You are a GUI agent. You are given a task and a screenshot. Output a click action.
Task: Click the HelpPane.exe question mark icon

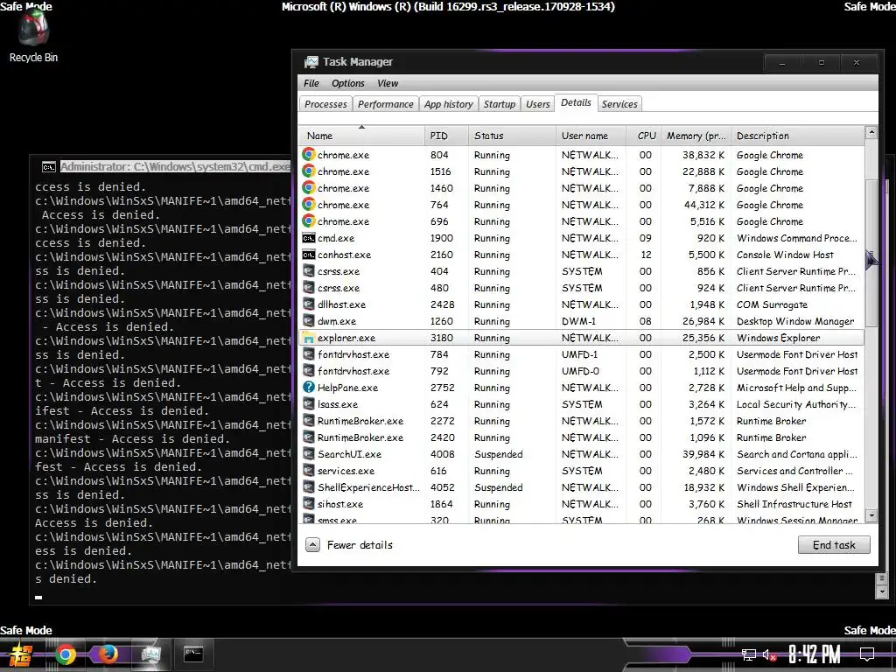coord(309,388)
